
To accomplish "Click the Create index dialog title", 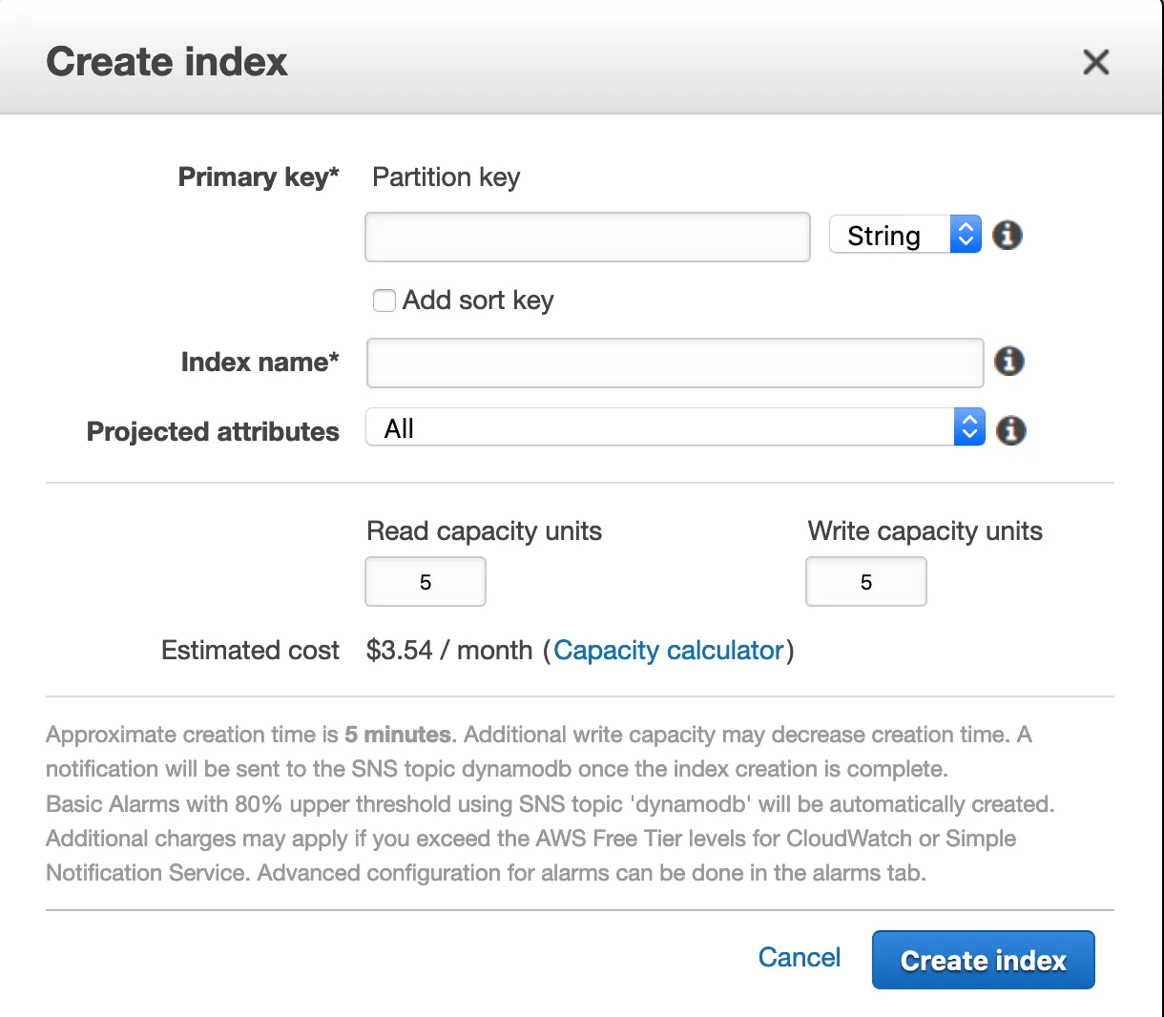I will 167,63.
